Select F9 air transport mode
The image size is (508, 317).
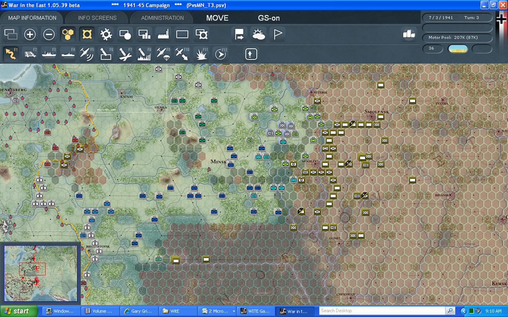pos(163,54)
